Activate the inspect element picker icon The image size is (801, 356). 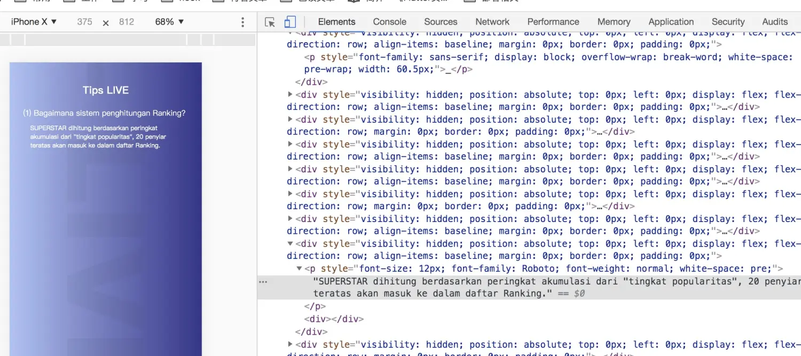tap(270, 22)
